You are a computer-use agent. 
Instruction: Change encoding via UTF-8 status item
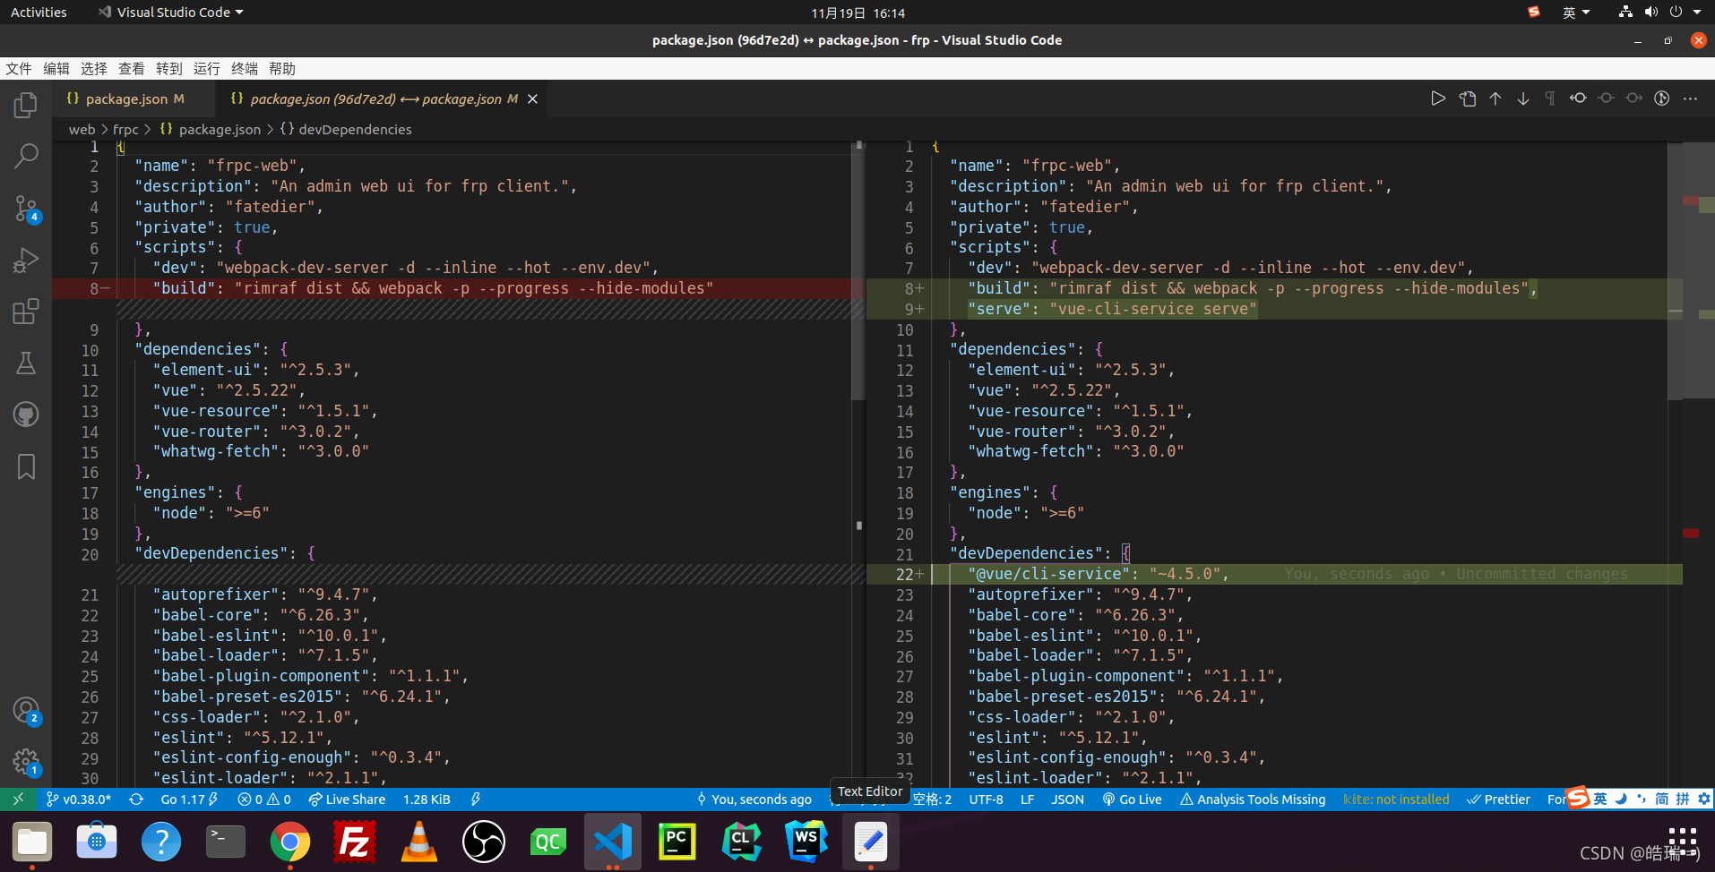(x=986, y=799)
